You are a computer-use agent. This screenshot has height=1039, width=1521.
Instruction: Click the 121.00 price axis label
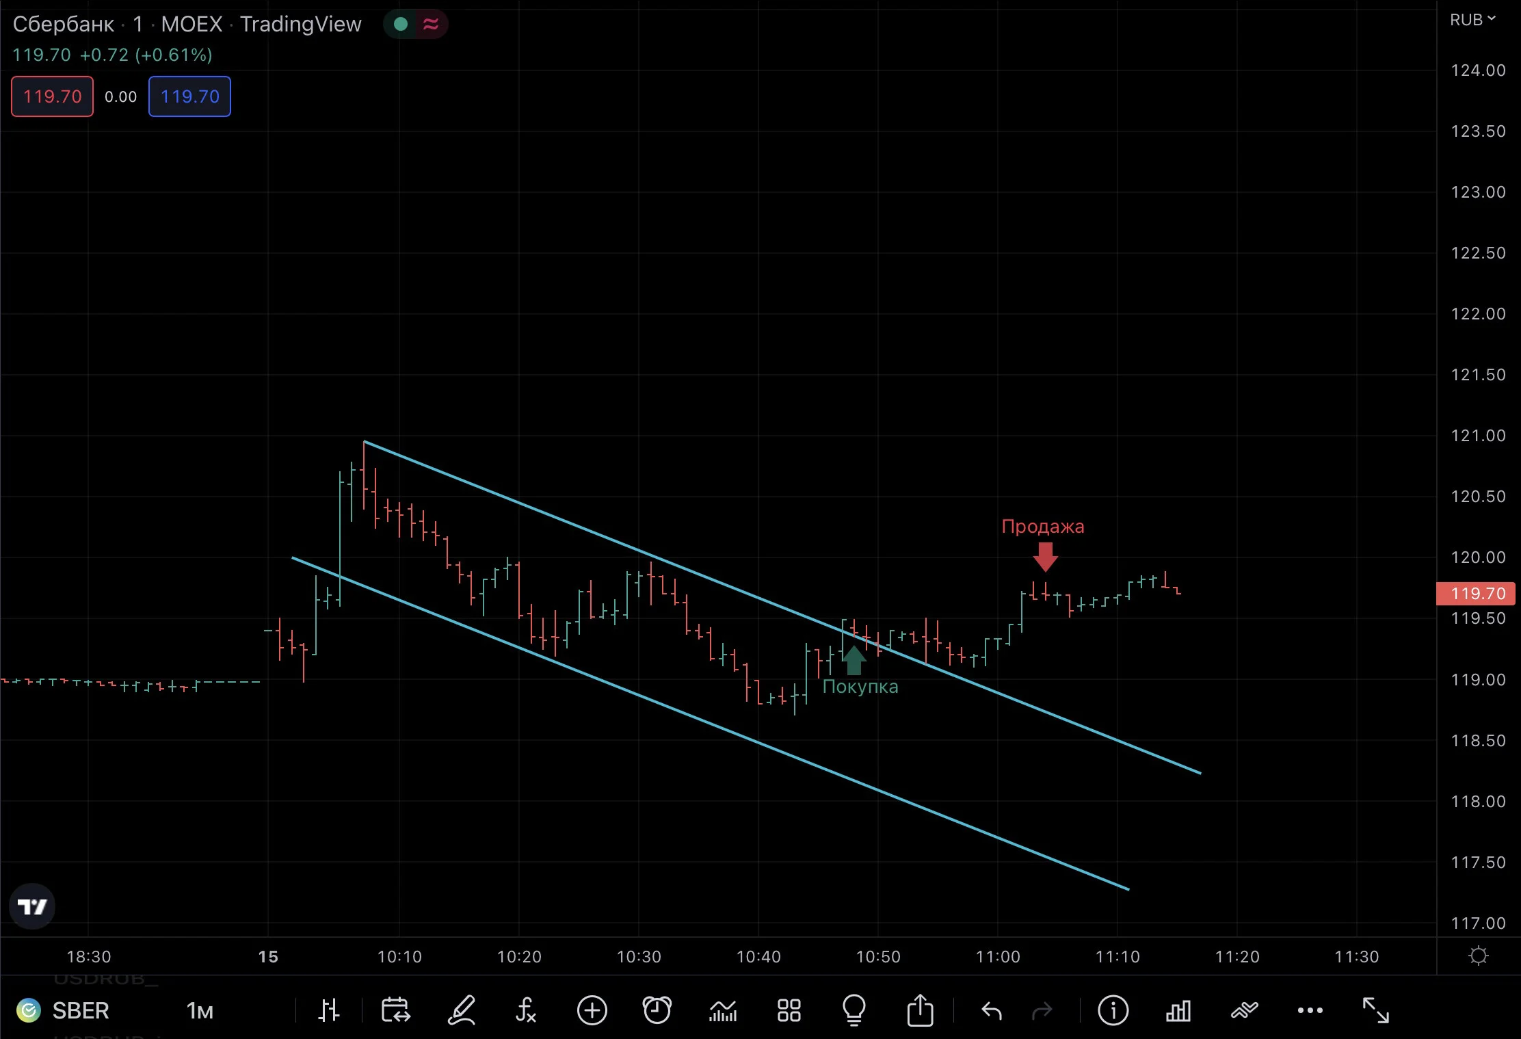[1478, 436]
